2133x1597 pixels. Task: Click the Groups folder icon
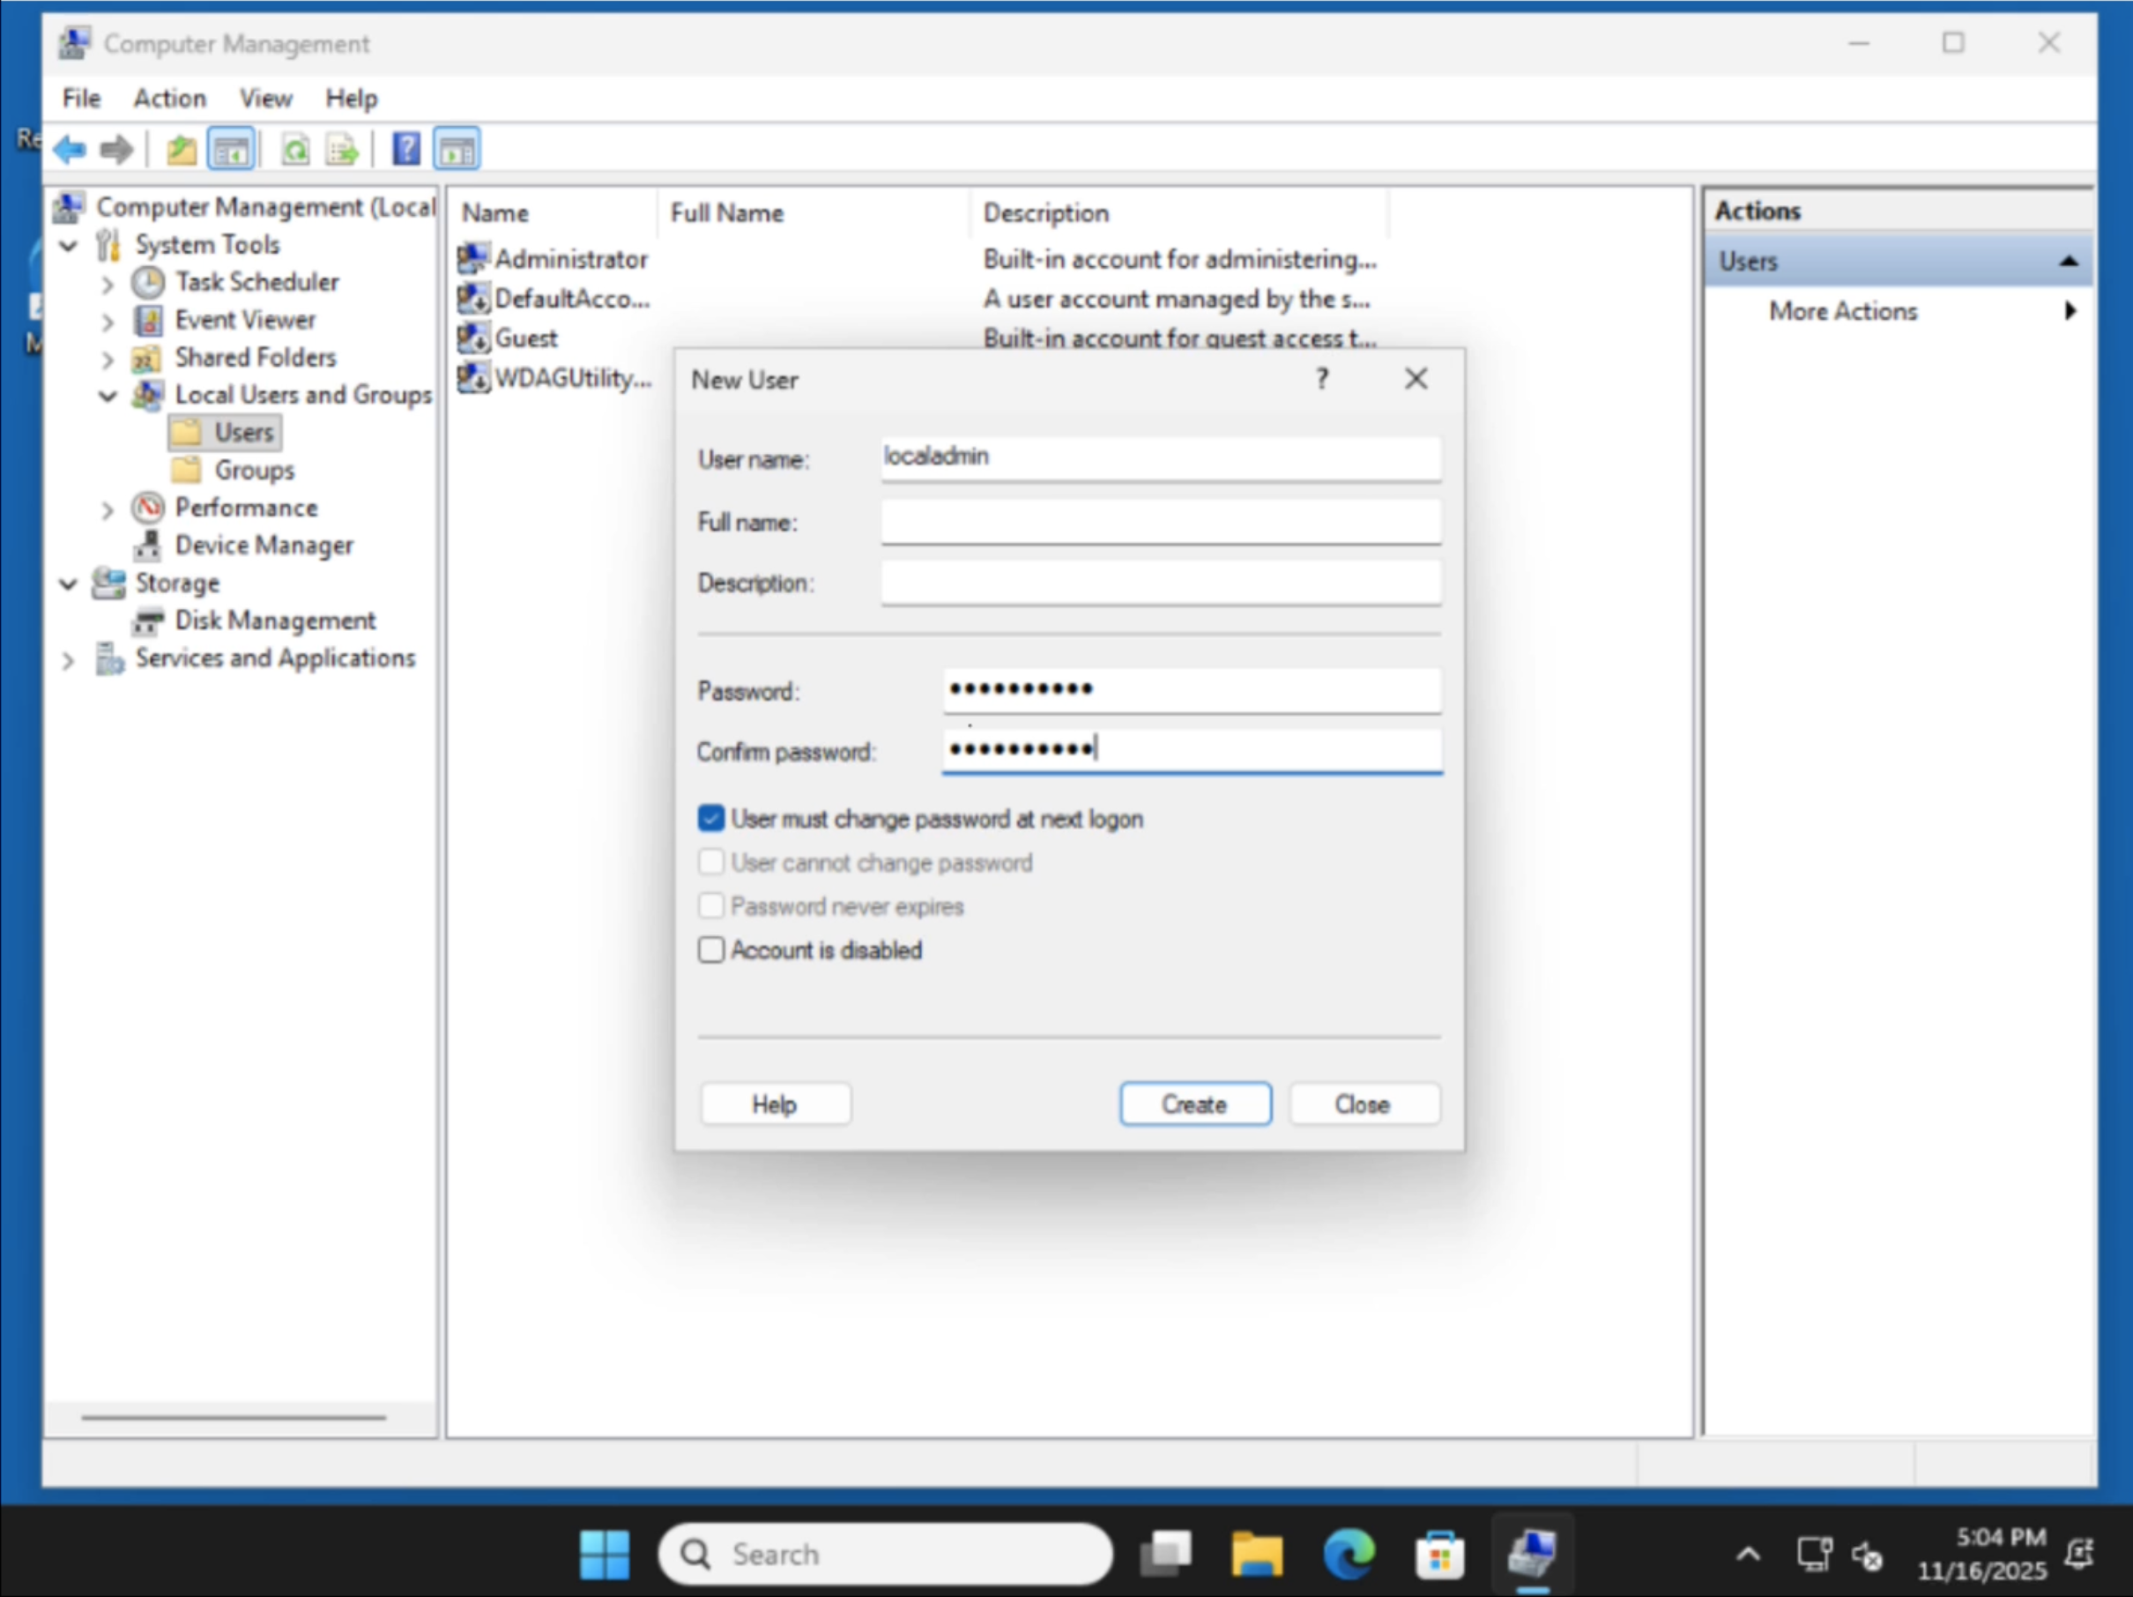click(x=185, y=470)
